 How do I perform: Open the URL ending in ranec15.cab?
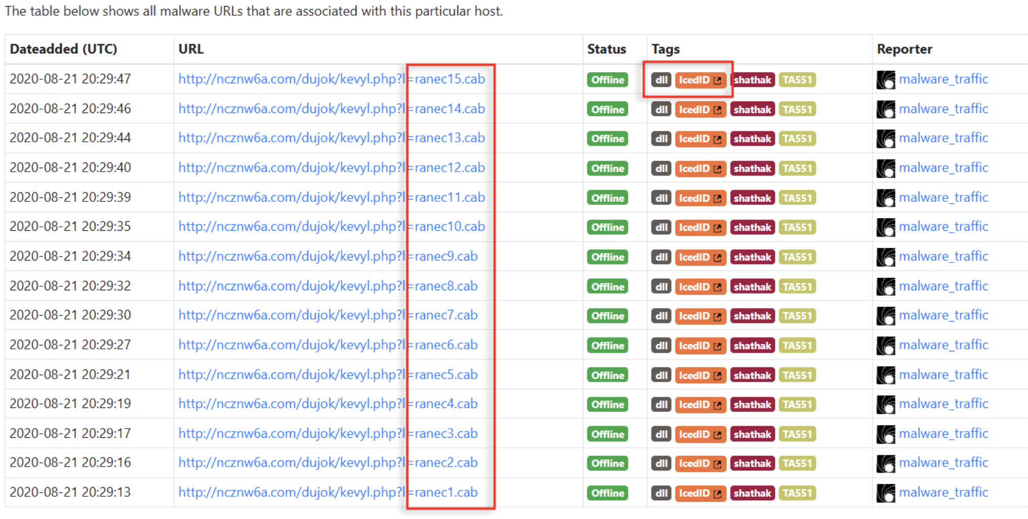[332, 79]
